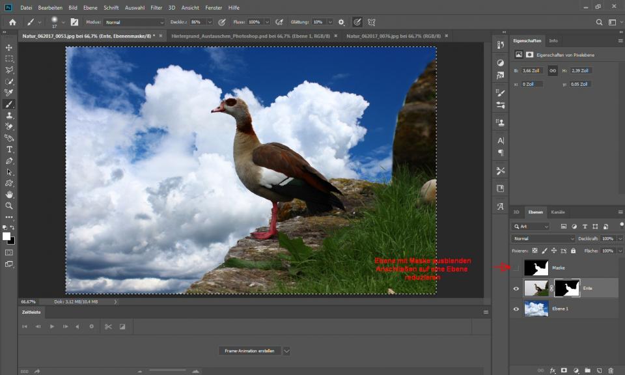Viewport: 625px width, 375px height.
Task: Expand the Frame-Animation options arrow
Action: pos(286,351)
